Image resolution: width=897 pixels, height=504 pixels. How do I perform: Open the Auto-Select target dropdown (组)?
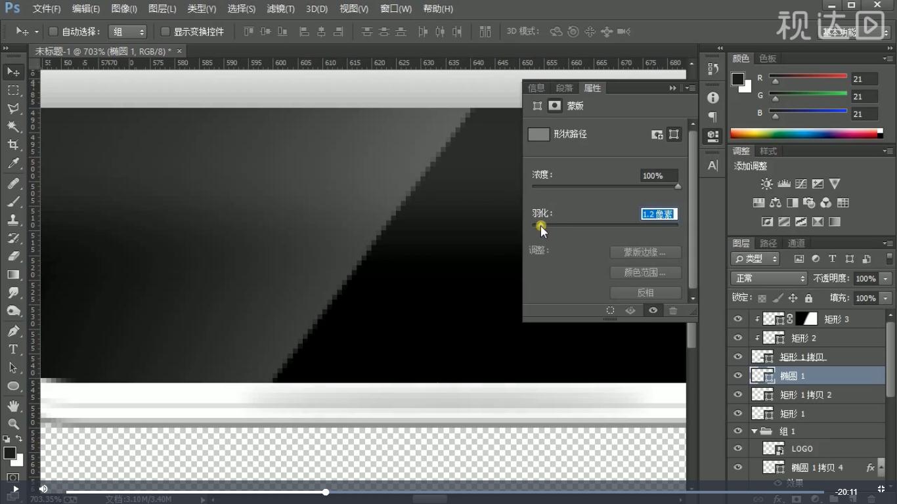click(127, 31)
